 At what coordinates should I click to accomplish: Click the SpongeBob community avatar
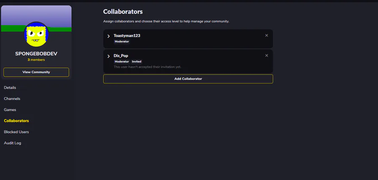(x=37, y=34)
